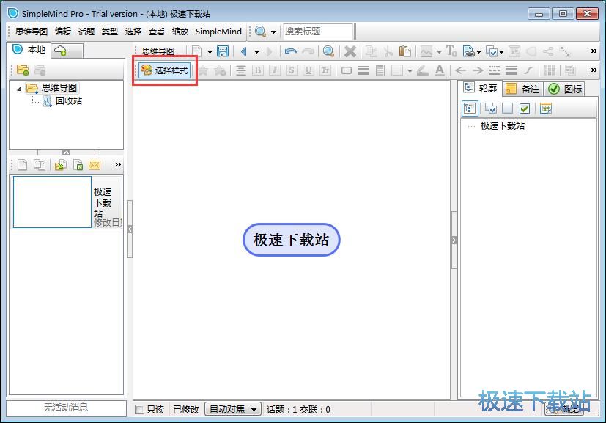This screenshot has width=606, height=423.
Task: Click the fill color pencil icon
Action: (x=422, y=70)
